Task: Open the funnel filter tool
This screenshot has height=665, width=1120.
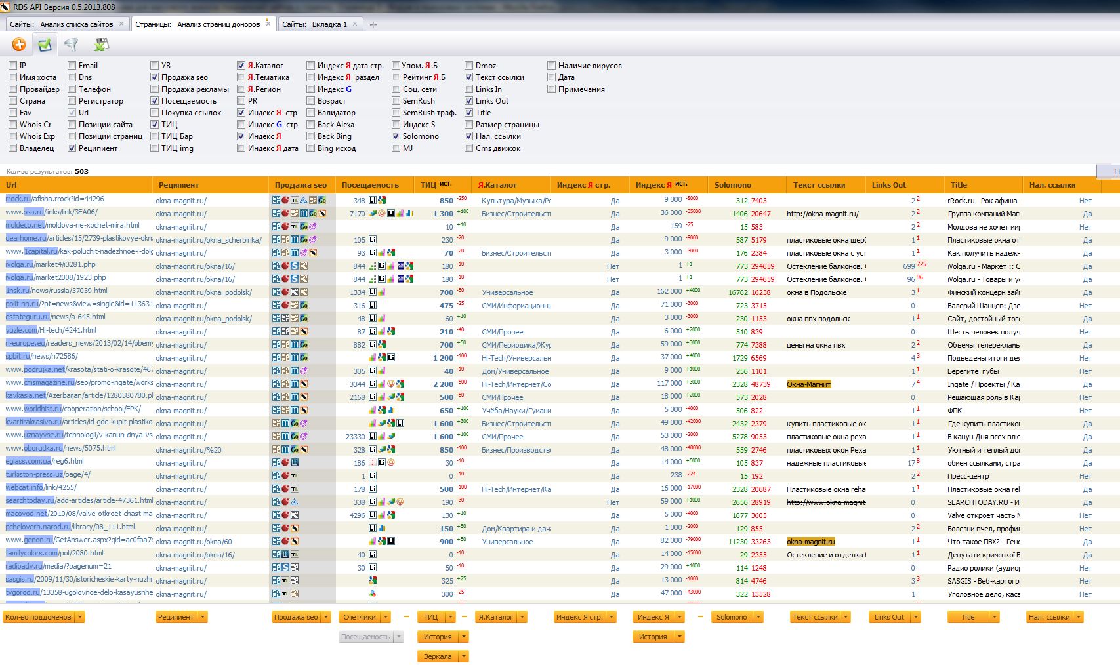Action: click(71, 45)
